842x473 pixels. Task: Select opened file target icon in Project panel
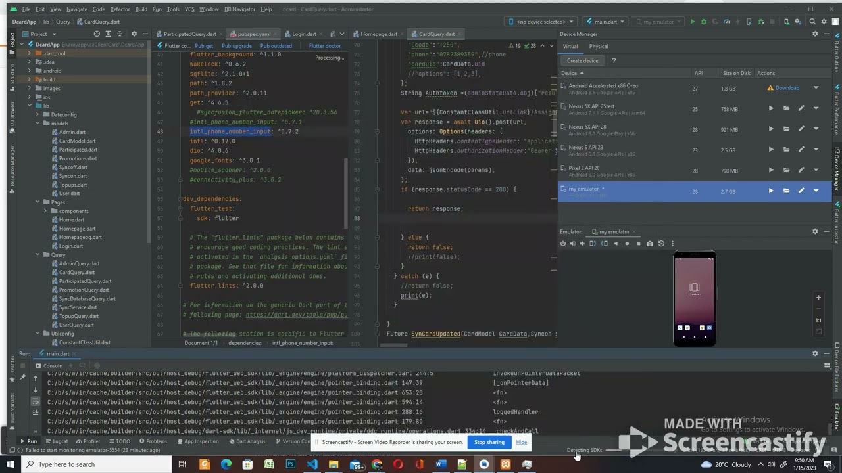coord(97,34)
